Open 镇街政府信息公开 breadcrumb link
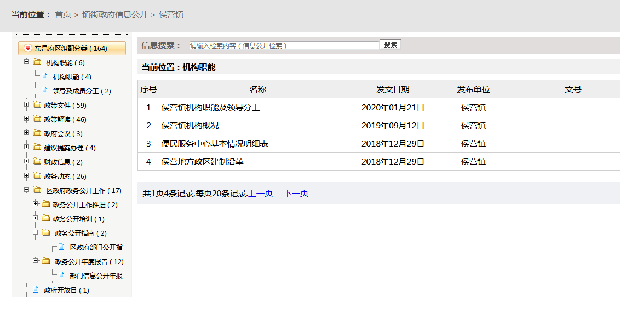Screen dimensions: 620x310 [115, 15]
